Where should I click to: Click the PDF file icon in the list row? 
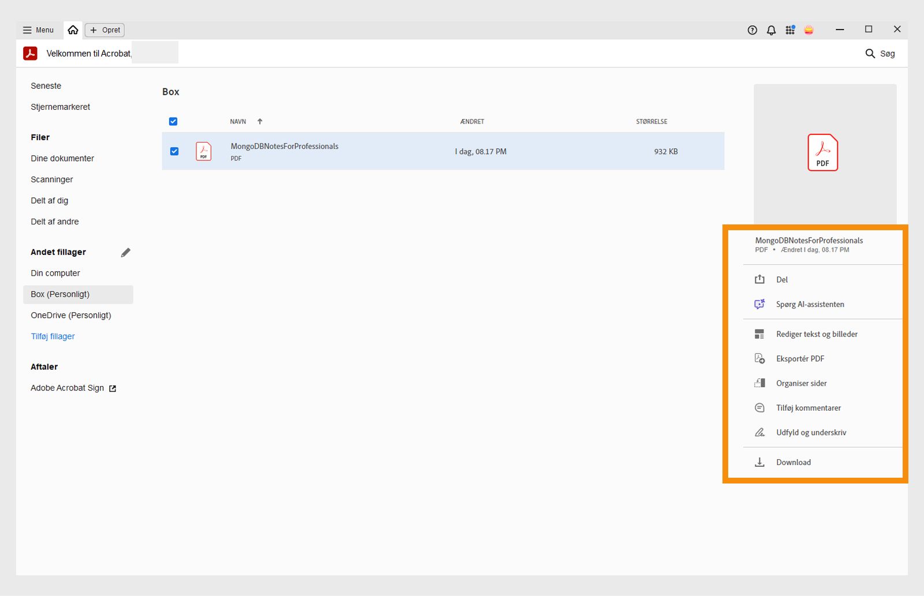(204, 151)
